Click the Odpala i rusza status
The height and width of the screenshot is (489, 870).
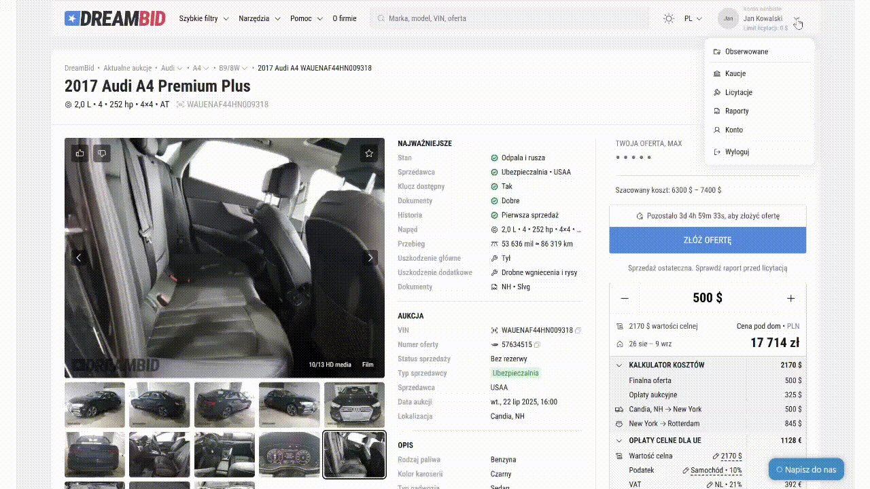pyautogui.click(x=523, y=158)
